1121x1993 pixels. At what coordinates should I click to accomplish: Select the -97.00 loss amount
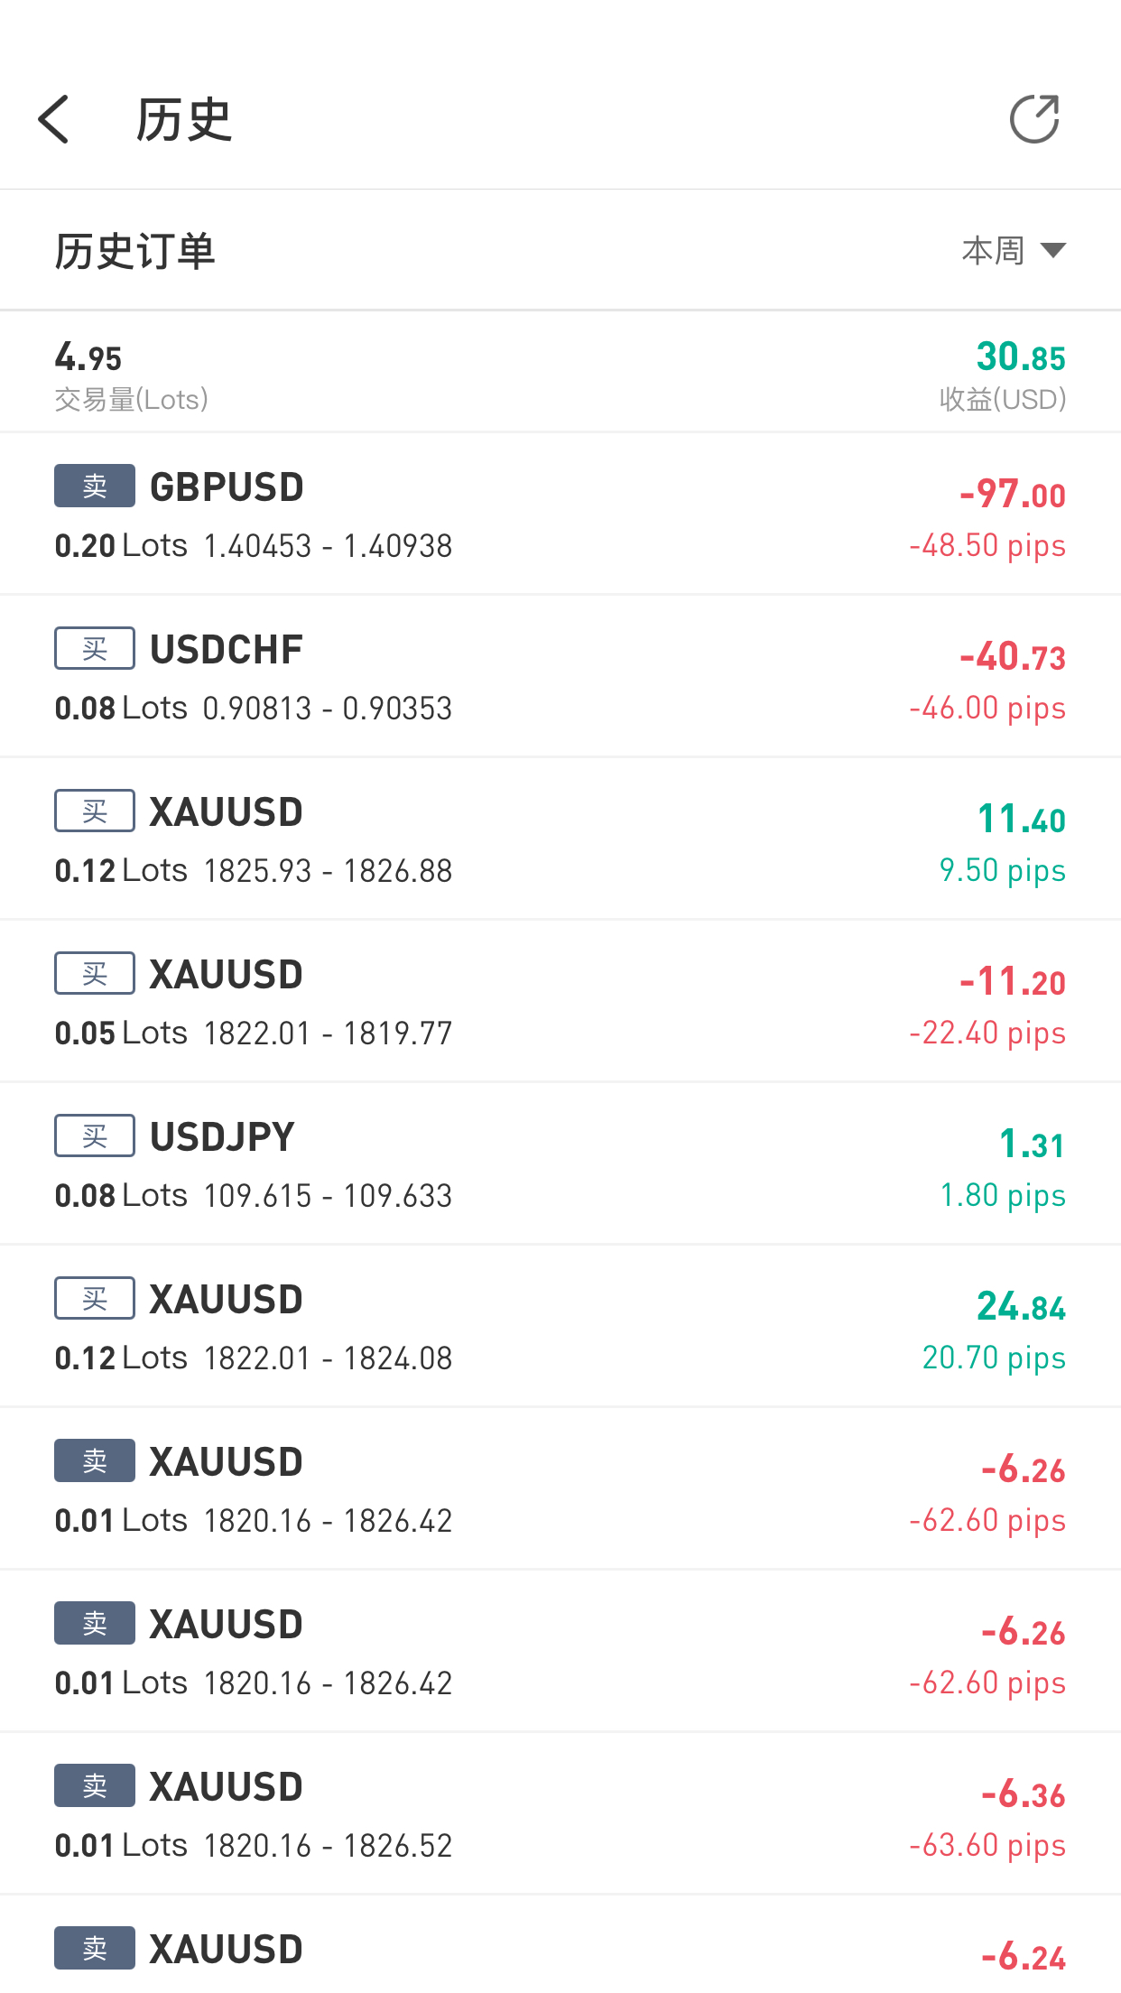[1013, 494]
